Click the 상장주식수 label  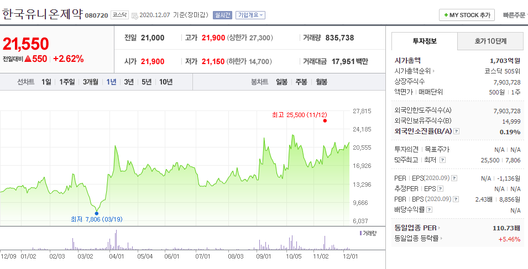410,82
